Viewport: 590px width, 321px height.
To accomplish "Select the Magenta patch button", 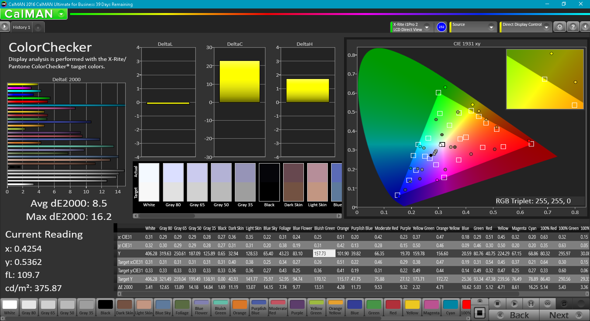I will (431, 307).
